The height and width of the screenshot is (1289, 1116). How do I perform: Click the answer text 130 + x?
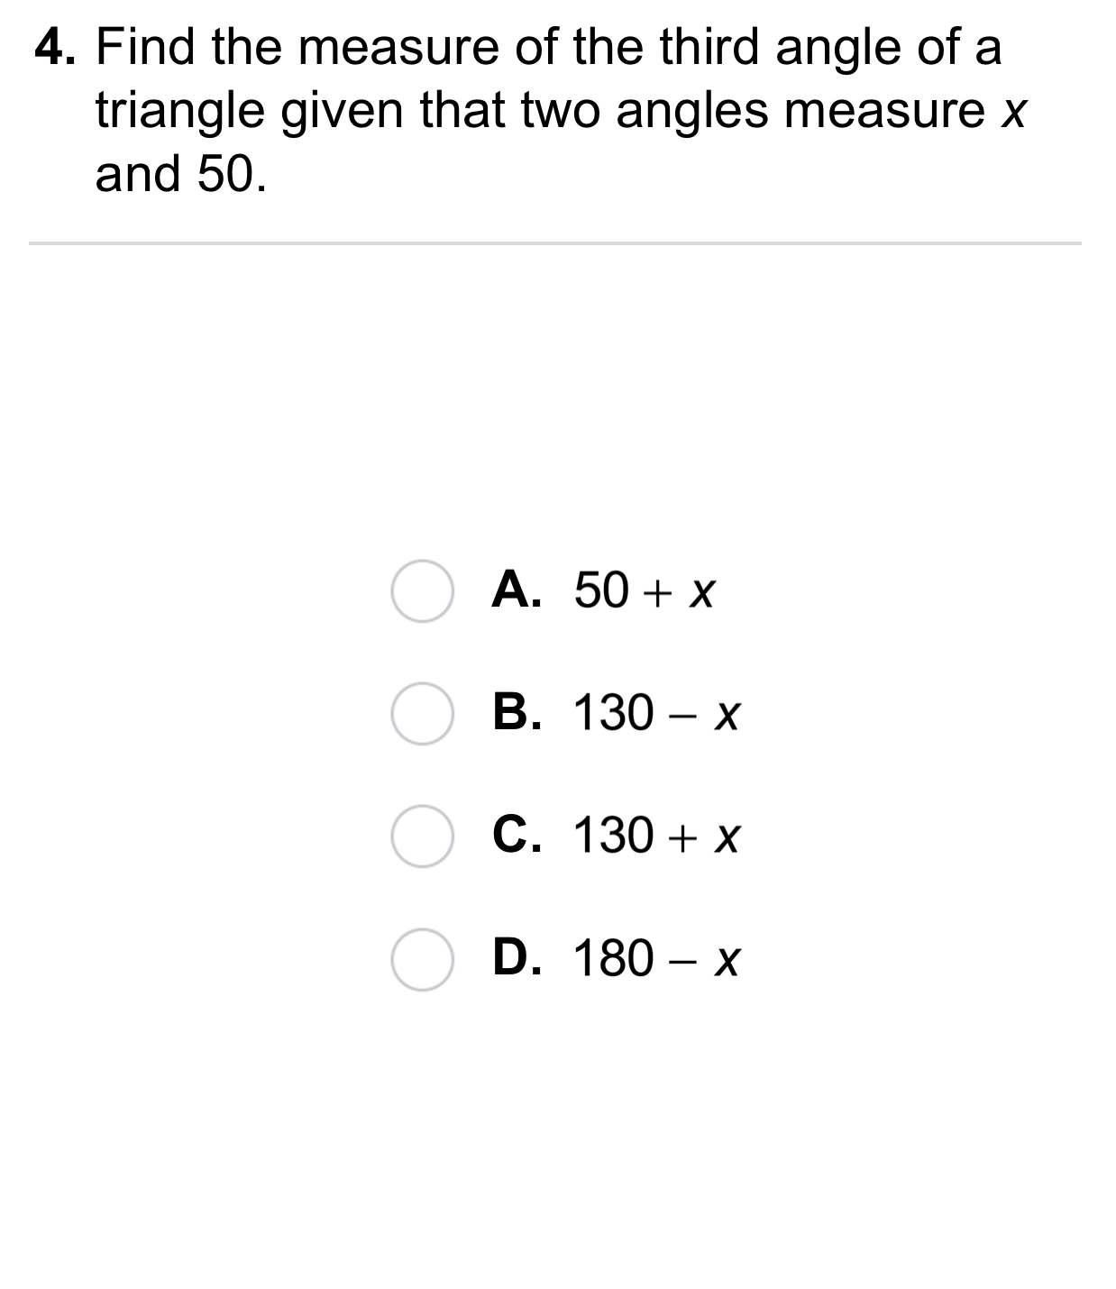(657, 836)
